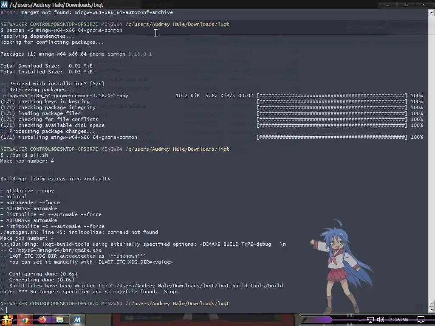Viewport: 435px width, 326px height.
Task: Click the installing gnome-common progress bar
Action: [332, 137]
